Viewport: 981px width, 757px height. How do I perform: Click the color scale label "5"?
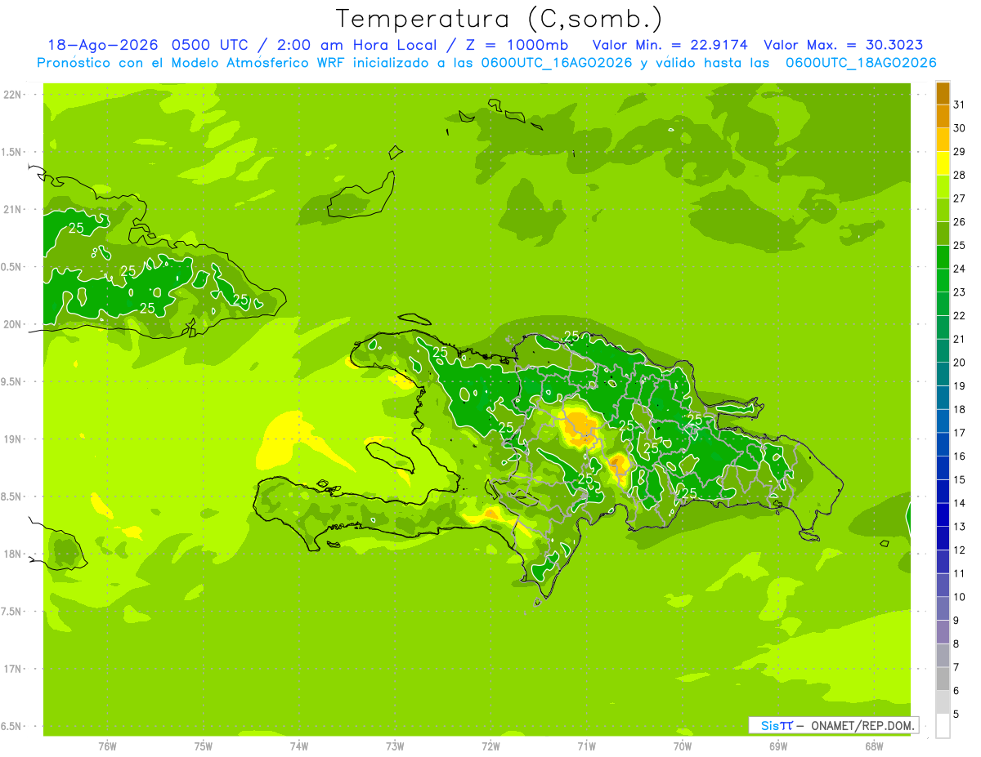pos(957,714)
